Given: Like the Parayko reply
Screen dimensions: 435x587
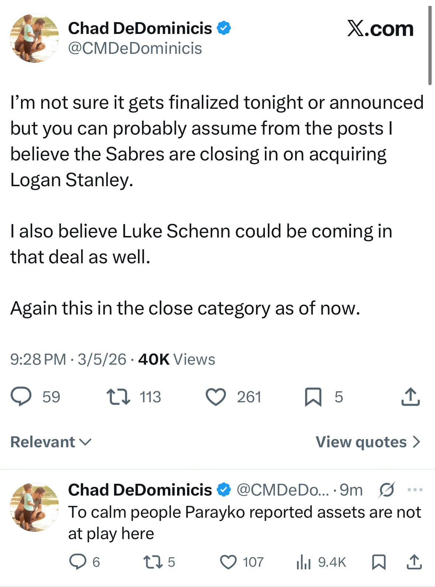Looking at the screenshot, I should pos(228,562).
